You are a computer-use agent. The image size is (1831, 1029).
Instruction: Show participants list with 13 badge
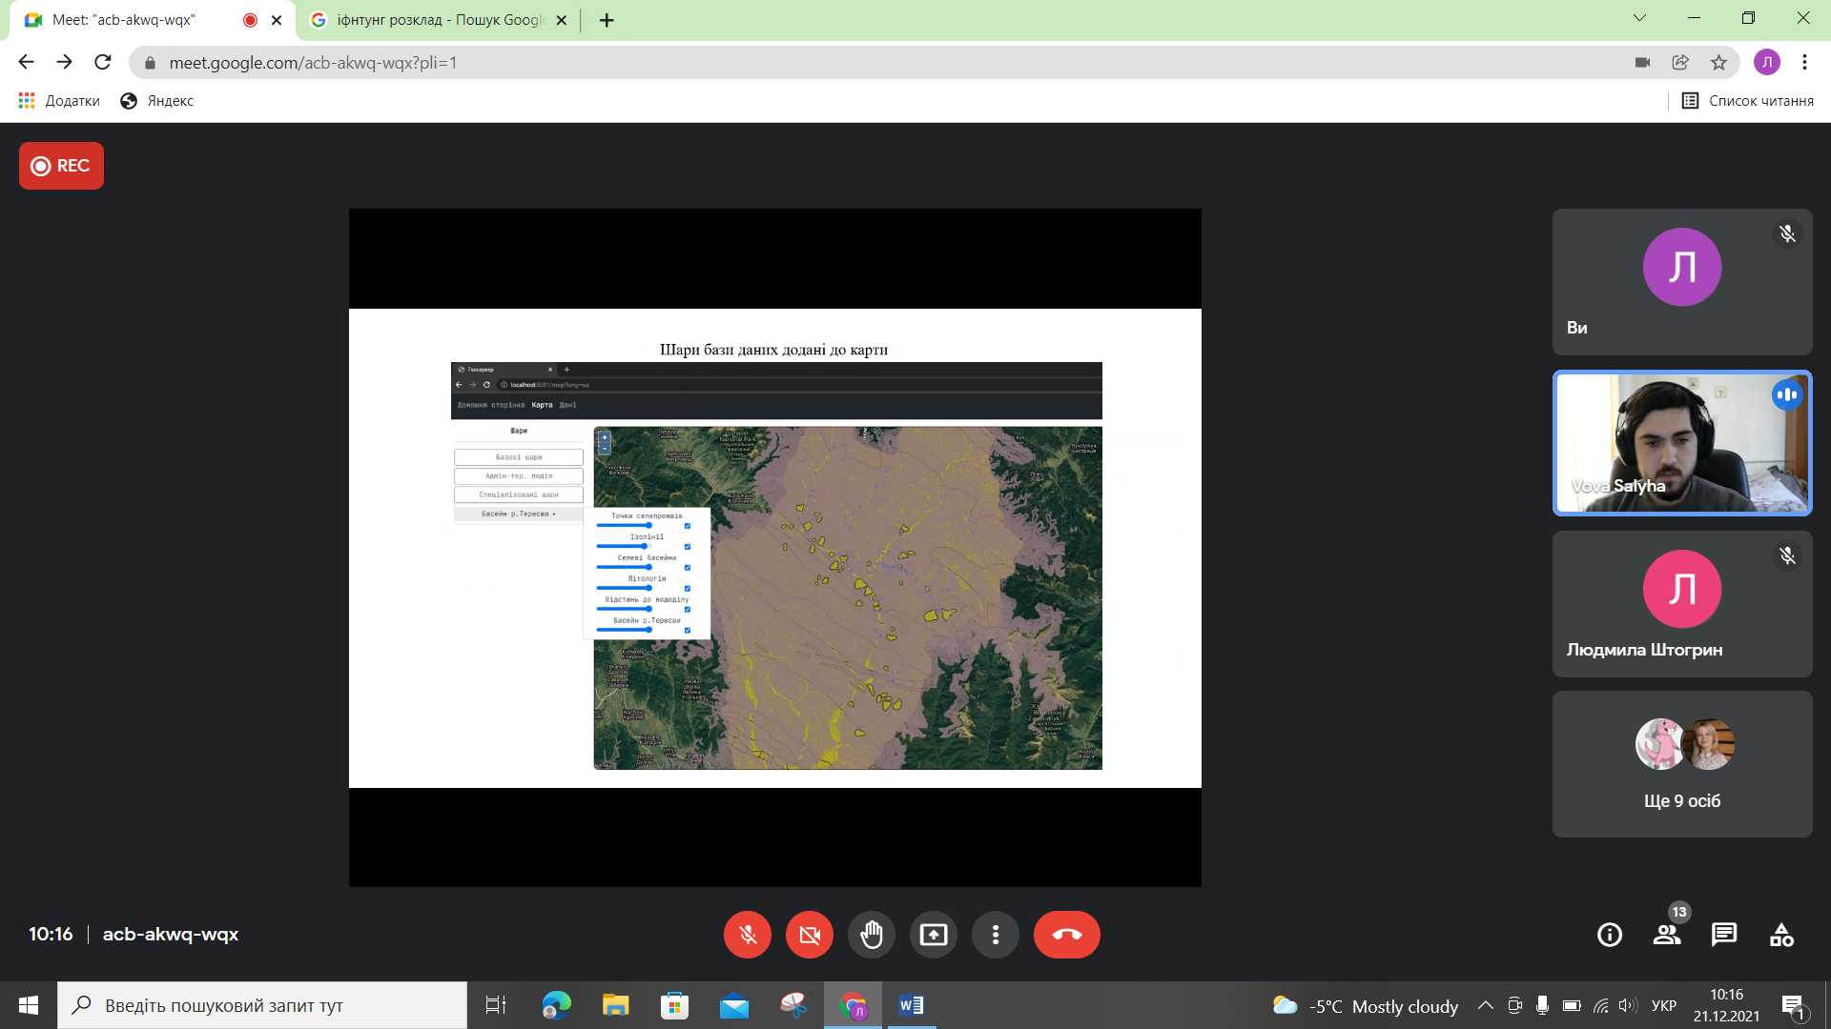[1666, 935]
